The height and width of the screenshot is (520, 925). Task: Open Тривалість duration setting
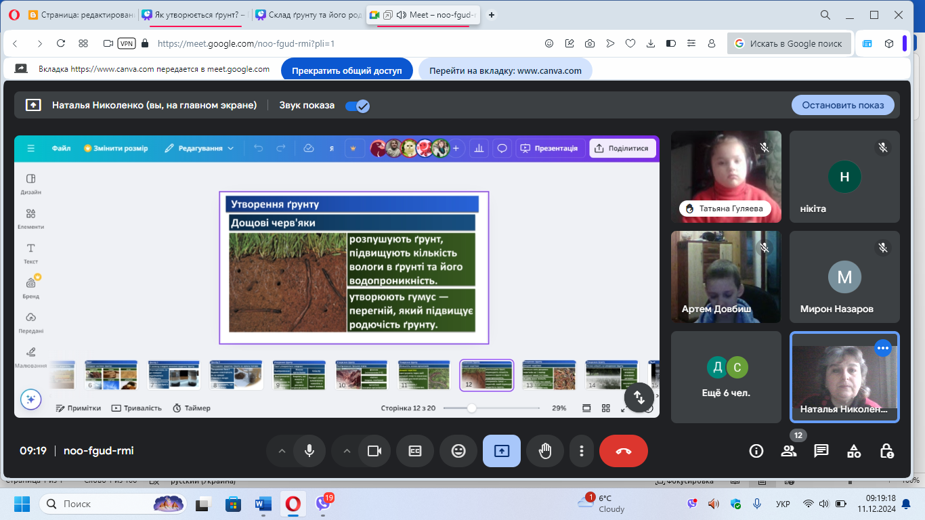137,408
